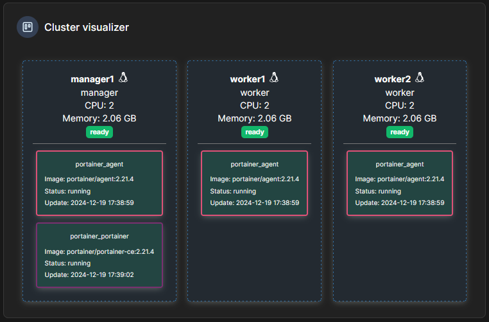Click the Update timestamp in worker1 task
Image resolution: width=489 pixels, height=322 pixels.
[255, 202]
